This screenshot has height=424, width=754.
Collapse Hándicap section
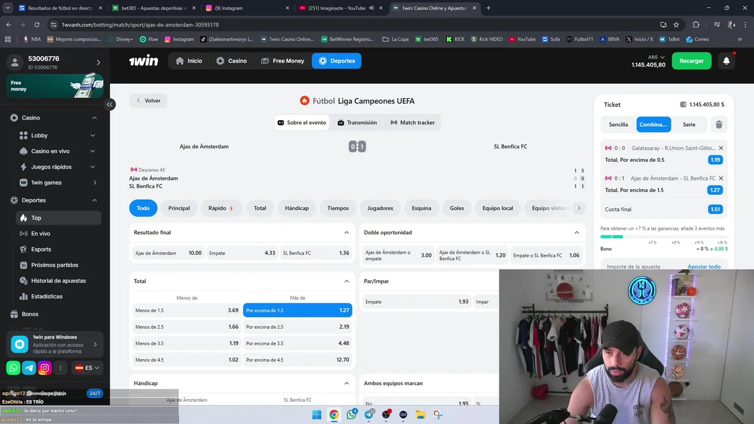(346, 383)
